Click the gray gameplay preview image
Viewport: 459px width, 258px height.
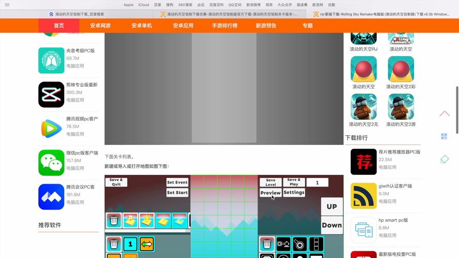coord(224,89)
